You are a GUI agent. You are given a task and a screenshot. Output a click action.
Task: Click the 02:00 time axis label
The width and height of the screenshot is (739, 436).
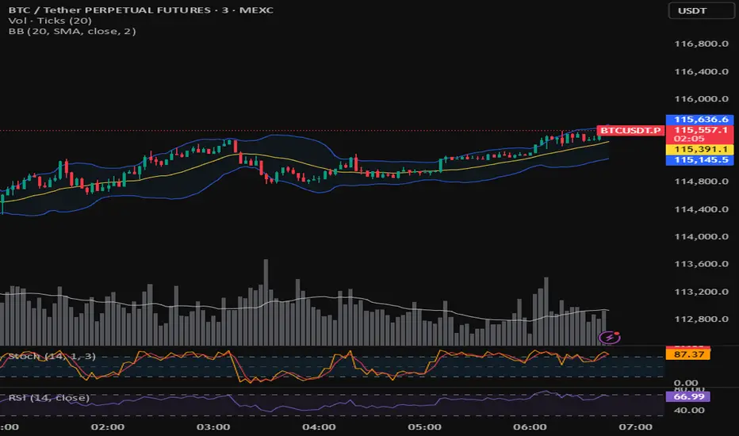coord(108,427)
